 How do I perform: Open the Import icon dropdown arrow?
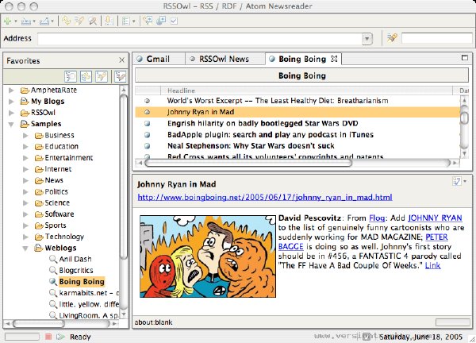(34, 21)
